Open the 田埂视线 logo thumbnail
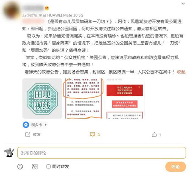This screenshot has width=189, height=176. [x=42, y=99]
